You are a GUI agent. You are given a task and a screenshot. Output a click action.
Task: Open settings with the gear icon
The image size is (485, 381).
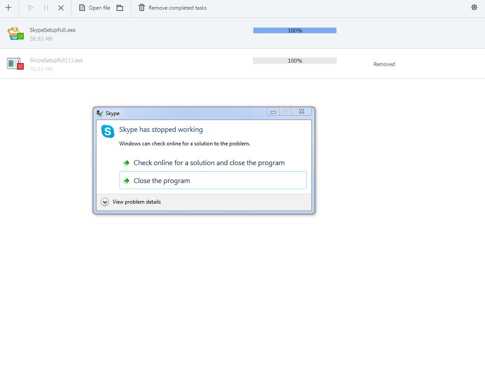(x=474, y=7)
